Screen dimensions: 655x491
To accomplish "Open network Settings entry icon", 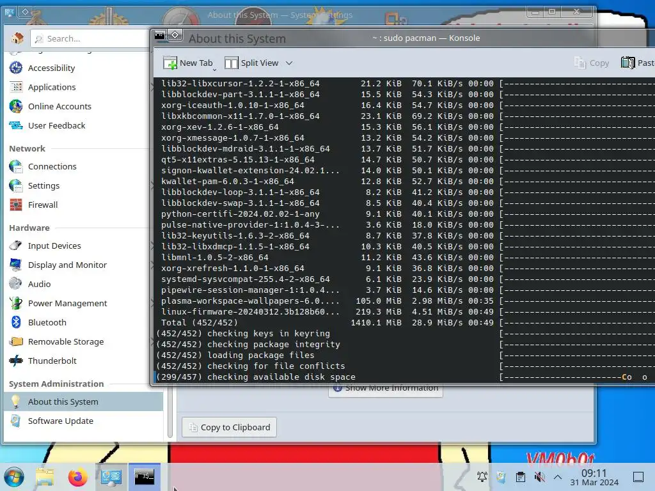I will coord(16,185).
